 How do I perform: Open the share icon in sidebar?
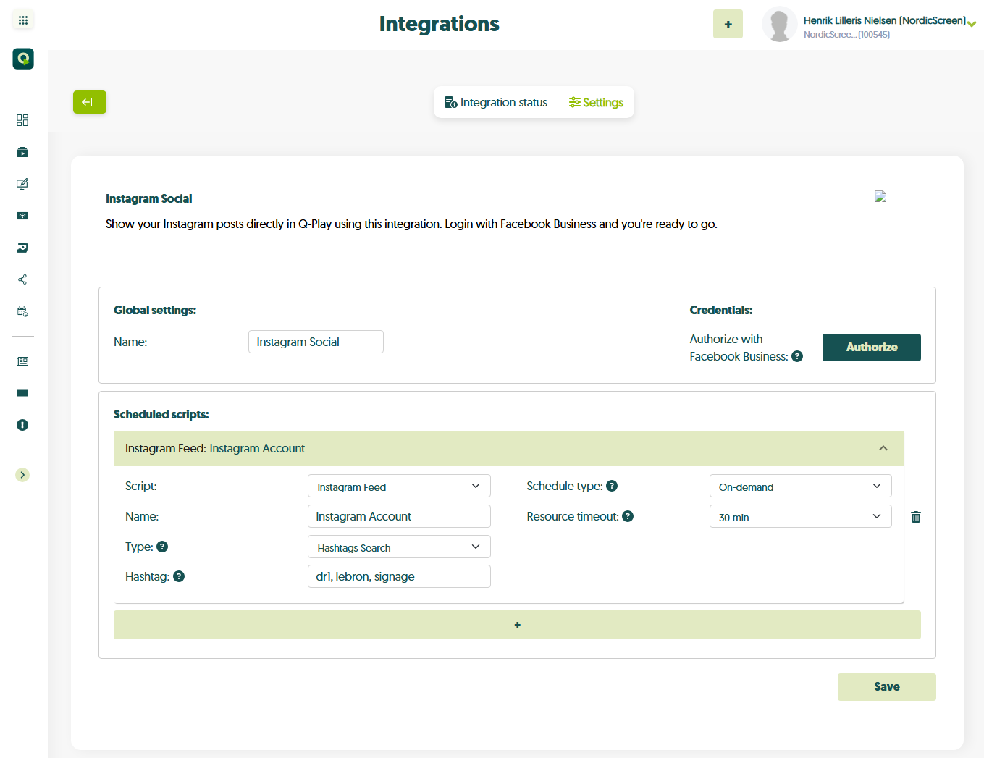click(22, 279)
